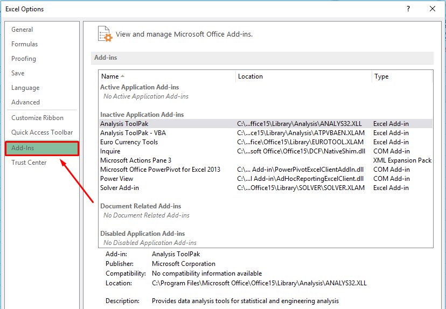Click the add-ins gear document icon
Screen dimensions: 446x309
pyautogui.click(x=105, y=34)
